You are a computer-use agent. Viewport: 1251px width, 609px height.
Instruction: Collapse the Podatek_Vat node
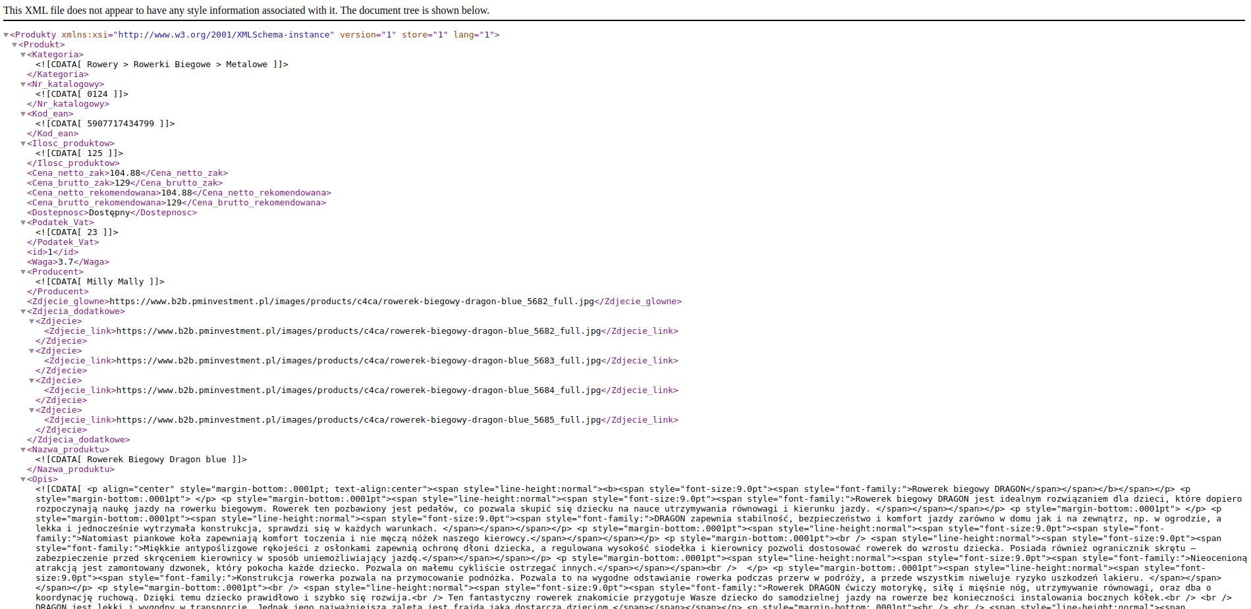tap(23, 223)
